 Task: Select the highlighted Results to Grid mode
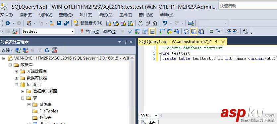194,31
